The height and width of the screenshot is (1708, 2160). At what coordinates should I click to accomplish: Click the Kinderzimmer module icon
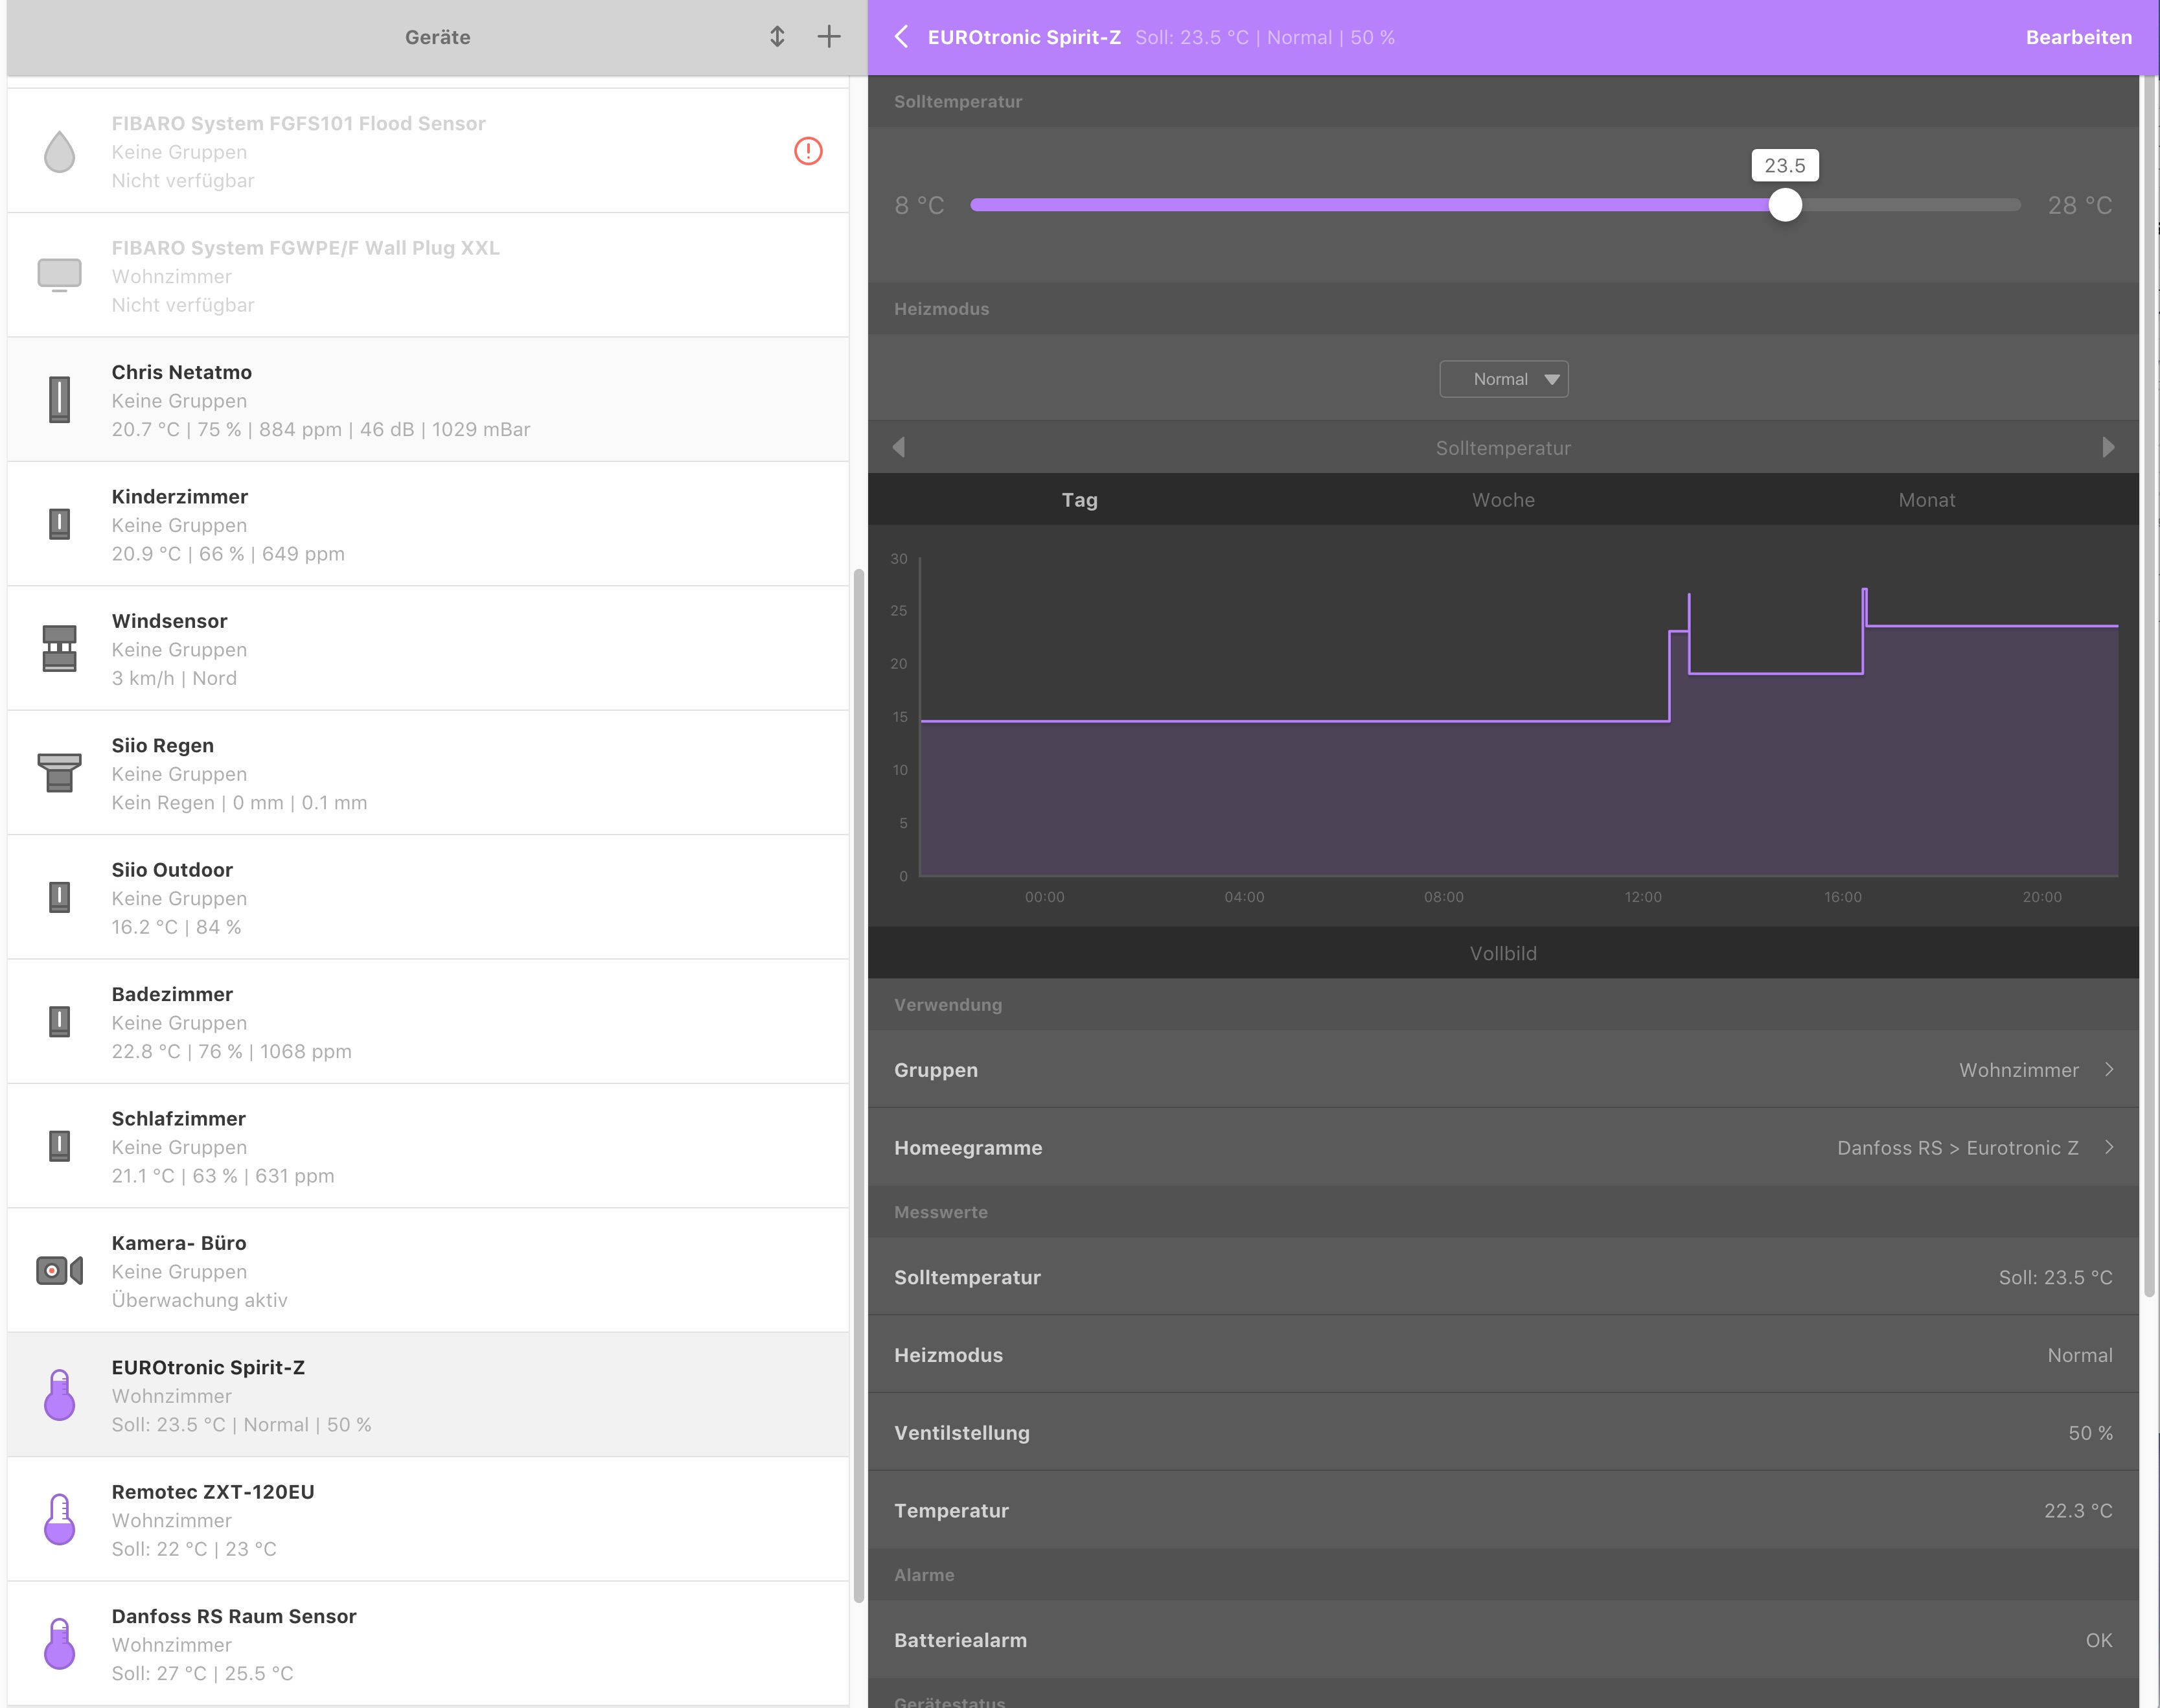coord(60,524)
